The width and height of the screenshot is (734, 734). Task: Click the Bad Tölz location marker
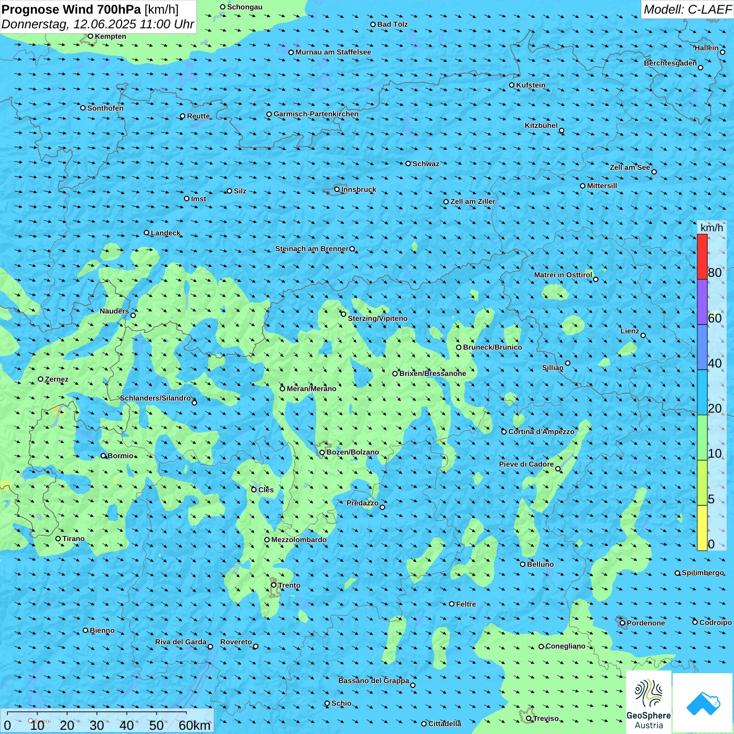point(373,24)
